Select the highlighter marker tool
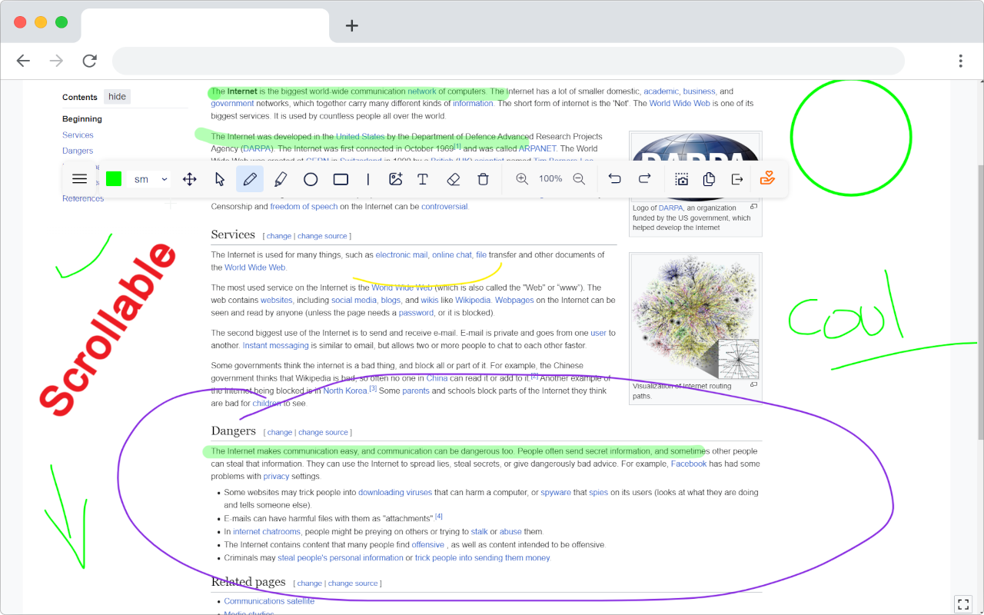The width and height of the screenshot is (984, 615). [x=280, y=179]
